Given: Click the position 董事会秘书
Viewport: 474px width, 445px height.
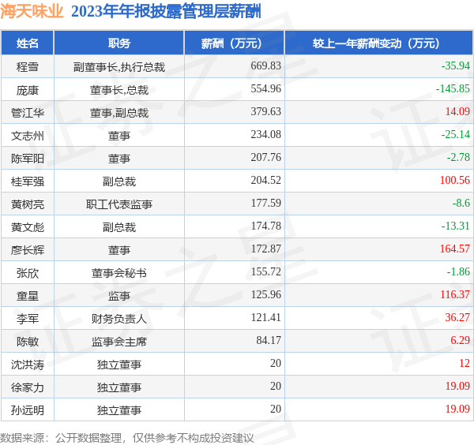Looking at the screenshot, I should coord(119,273).
